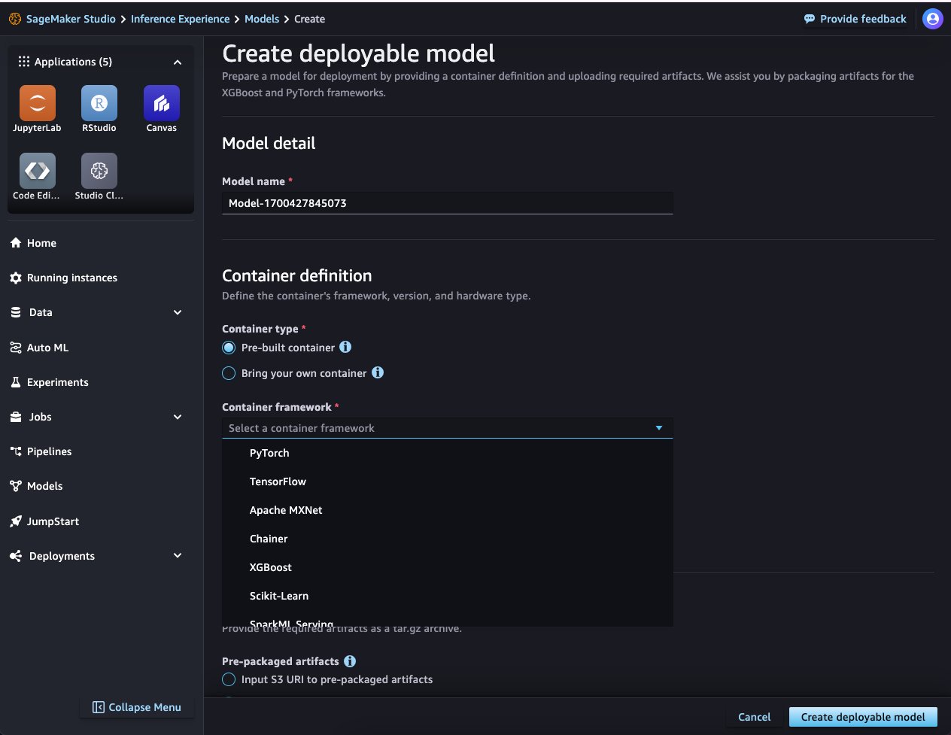Click the Collapse Menu button
The image size is (951, 735).
point(137,707)
